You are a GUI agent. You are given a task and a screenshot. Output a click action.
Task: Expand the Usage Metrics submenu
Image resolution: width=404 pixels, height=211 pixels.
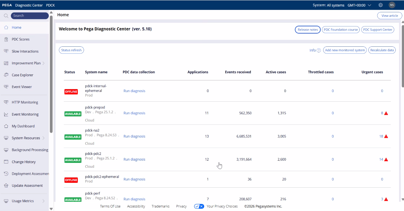[43, 201]
